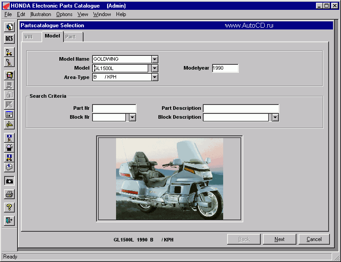Click the yellow triangle ruler icon
This screenshot has width=341, height=262.
pyautogui.click(x=9, y=124)
